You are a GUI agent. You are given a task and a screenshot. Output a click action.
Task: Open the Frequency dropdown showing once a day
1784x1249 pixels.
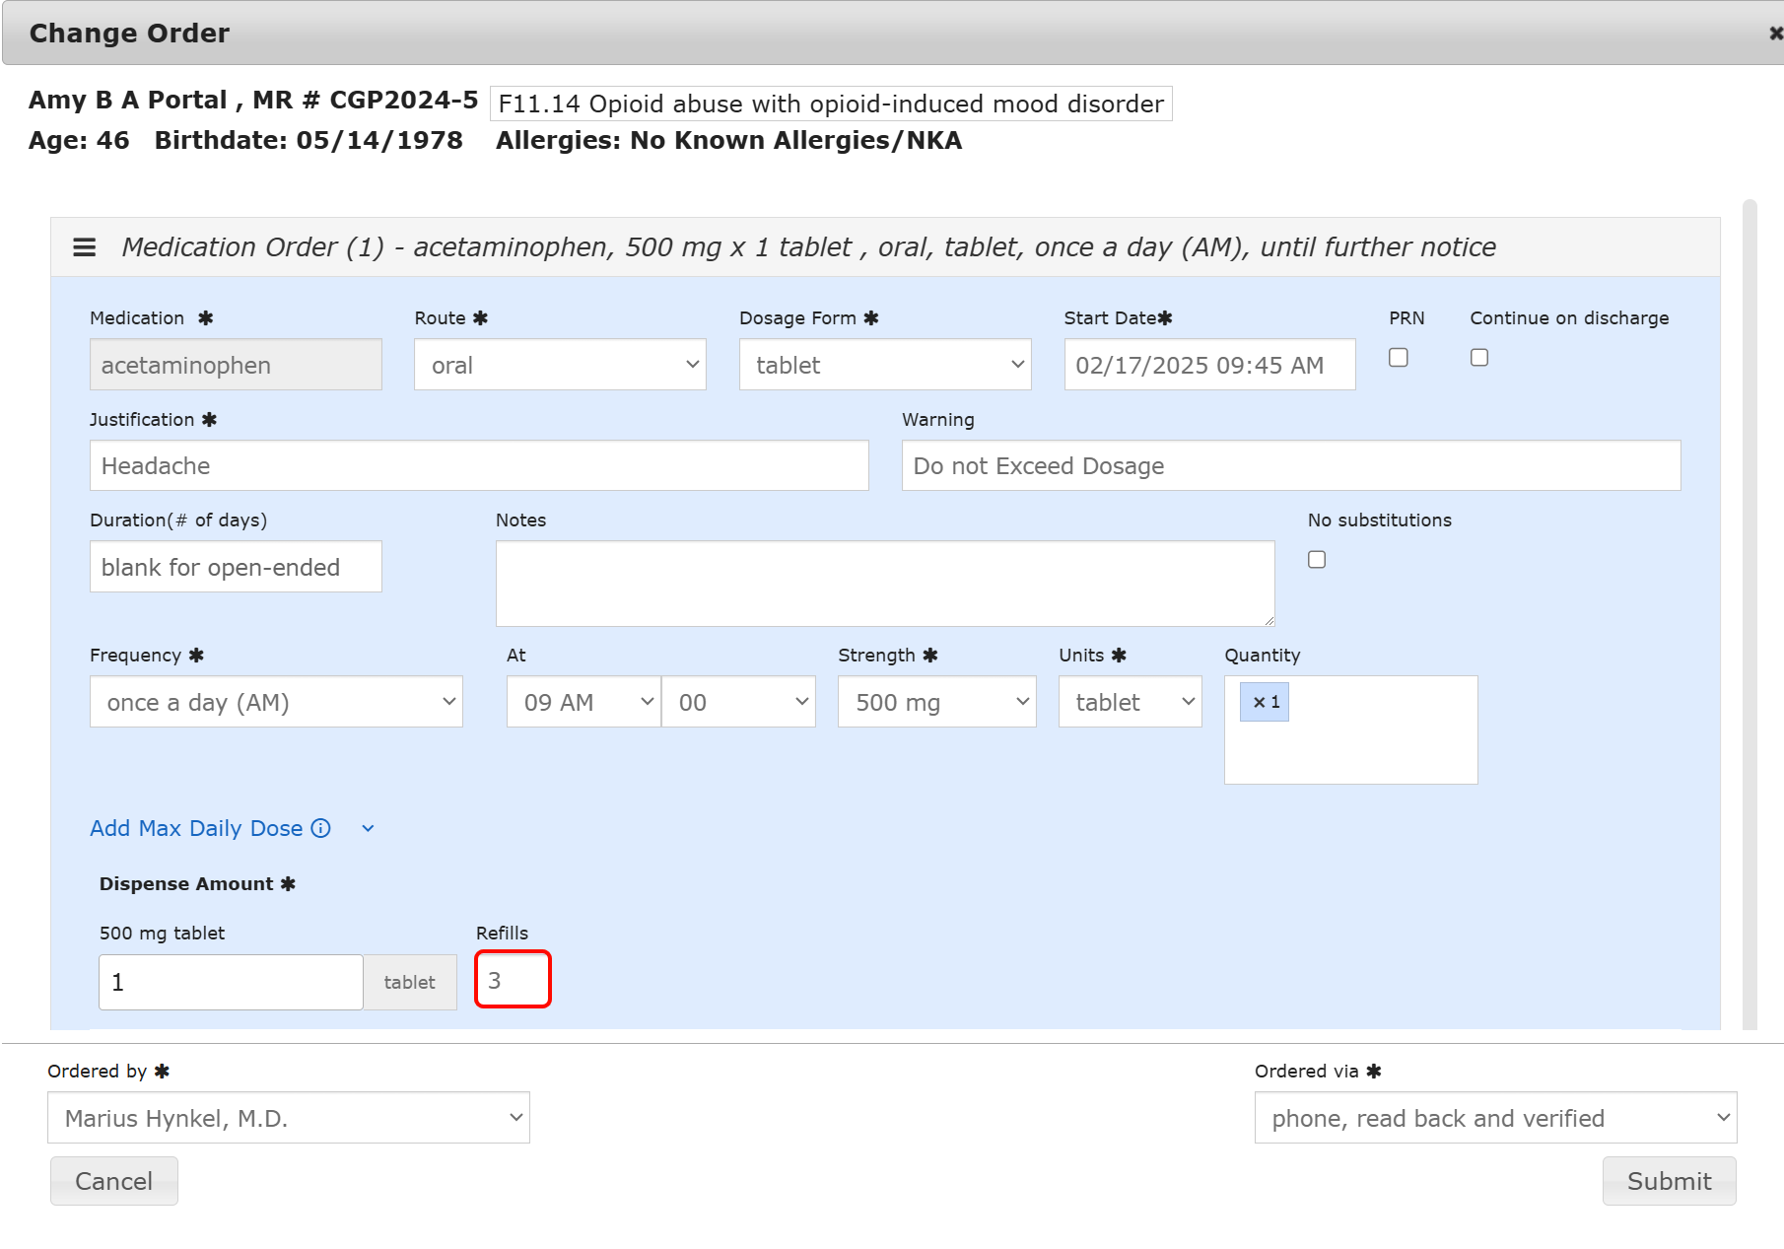click(276, 702)
